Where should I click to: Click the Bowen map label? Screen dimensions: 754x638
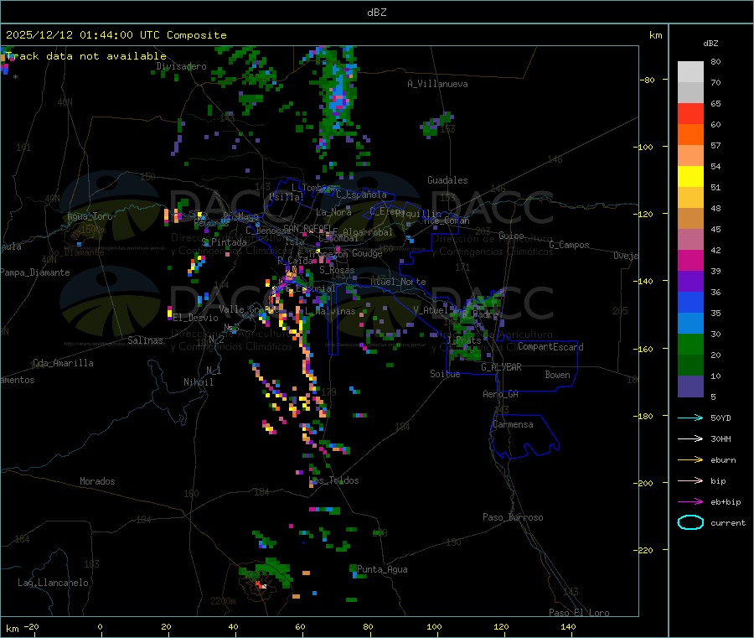coord(558,375)
